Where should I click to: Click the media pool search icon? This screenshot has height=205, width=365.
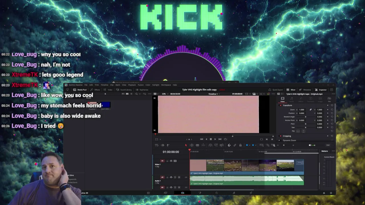tap(136, 94)
